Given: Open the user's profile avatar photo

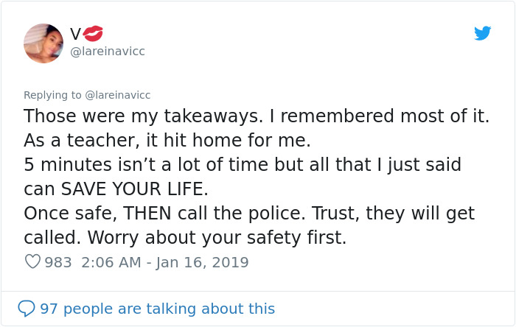Looking at the screenshot, I should 43,43.
